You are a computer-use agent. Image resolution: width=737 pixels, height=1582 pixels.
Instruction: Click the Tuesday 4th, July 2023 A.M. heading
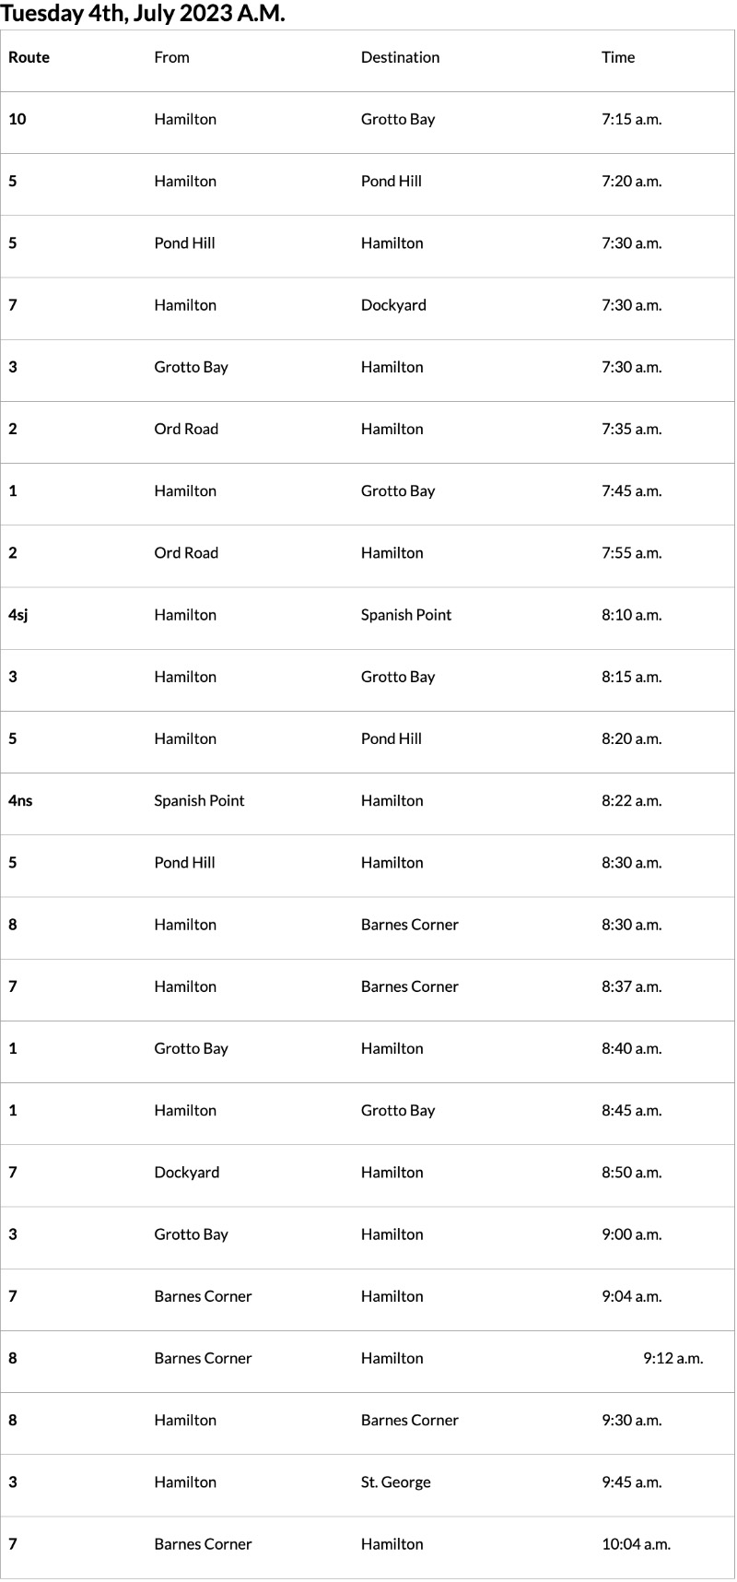(143, 14)
